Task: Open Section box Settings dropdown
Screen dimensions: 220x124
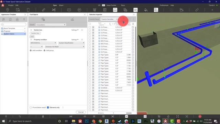Action: coord(75,30)
